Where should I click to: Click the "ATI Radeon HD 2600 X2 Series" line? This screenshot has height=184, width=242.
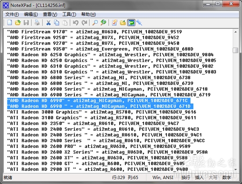coord(107,152)
